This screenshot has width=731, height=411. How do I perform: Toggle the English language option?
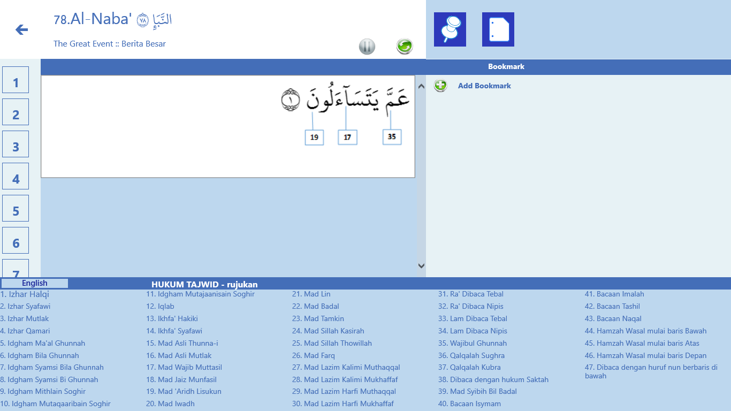pos(35,283)
